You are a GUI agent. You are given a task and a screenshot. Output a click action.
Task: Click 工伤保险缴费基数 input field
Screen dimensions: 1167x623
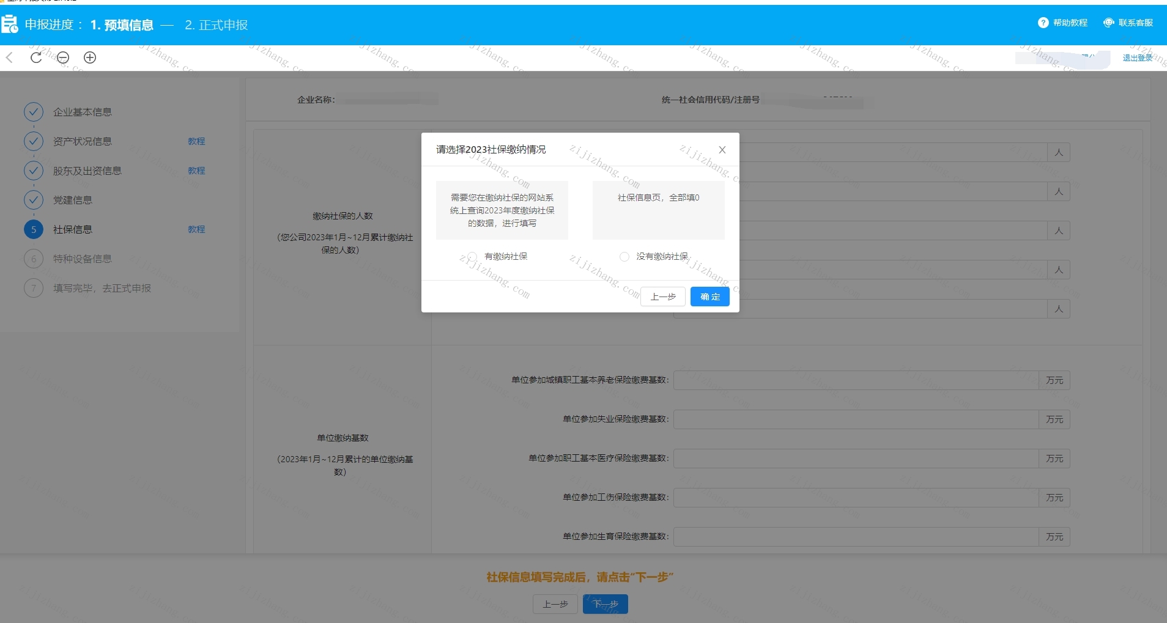[856, 498]
